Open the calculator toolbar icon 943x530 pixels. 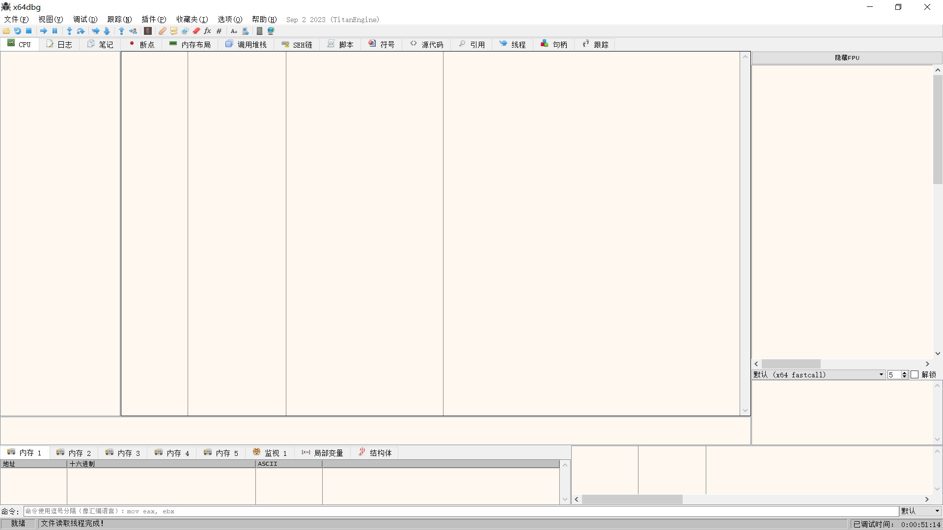pyautogui.click(x=259, y=31)
